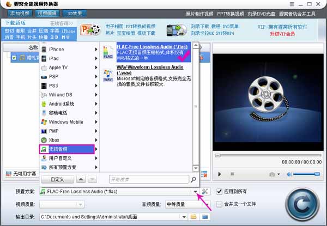Open the PS3 category
This screenshot has height=226, width=327.
pyautogui.click(x=69, y=85)
